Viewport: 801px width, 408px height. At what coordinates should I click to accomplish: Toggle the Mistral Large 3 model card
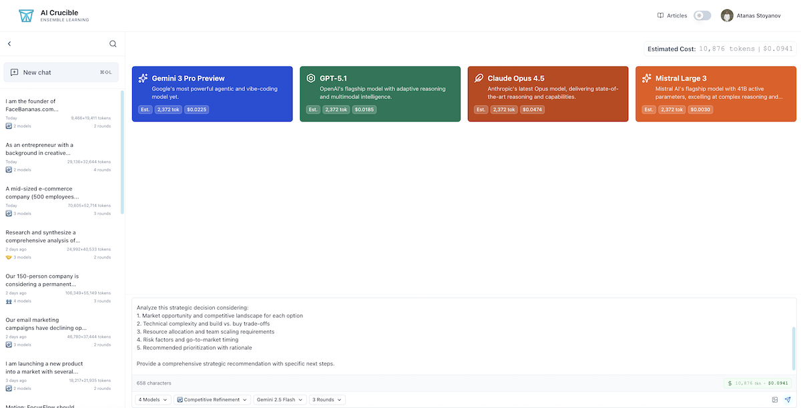click(x=716, y=93)
